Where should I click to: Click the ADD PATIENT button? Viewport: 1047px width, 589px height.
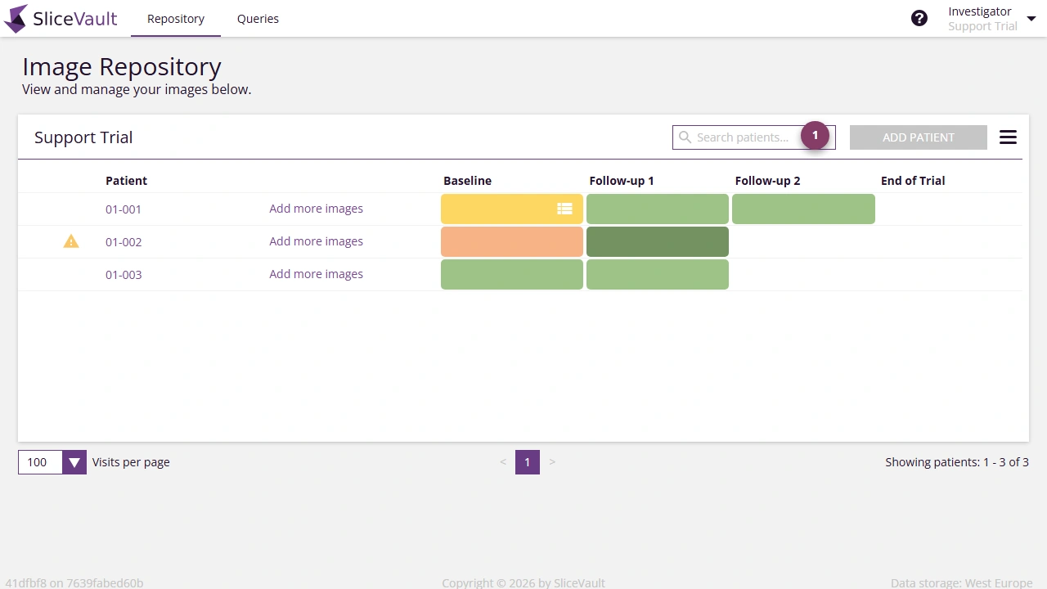coord(918,137)
